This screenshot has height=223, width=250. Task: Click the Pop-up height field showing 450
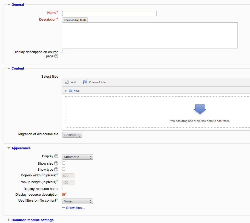tap(68, 183)
